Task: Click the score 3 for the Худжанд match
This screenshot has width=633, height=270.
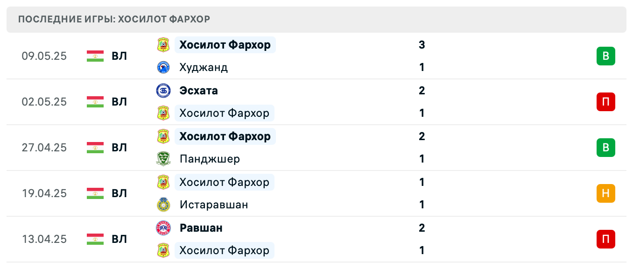Action: 422,45
